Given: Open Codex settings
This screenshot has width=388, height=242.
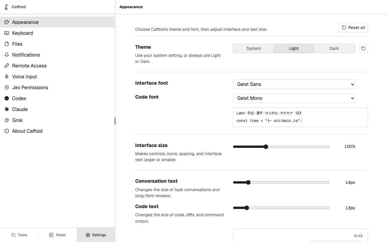Looking at the screenshot, I should (x=57, y=98).
